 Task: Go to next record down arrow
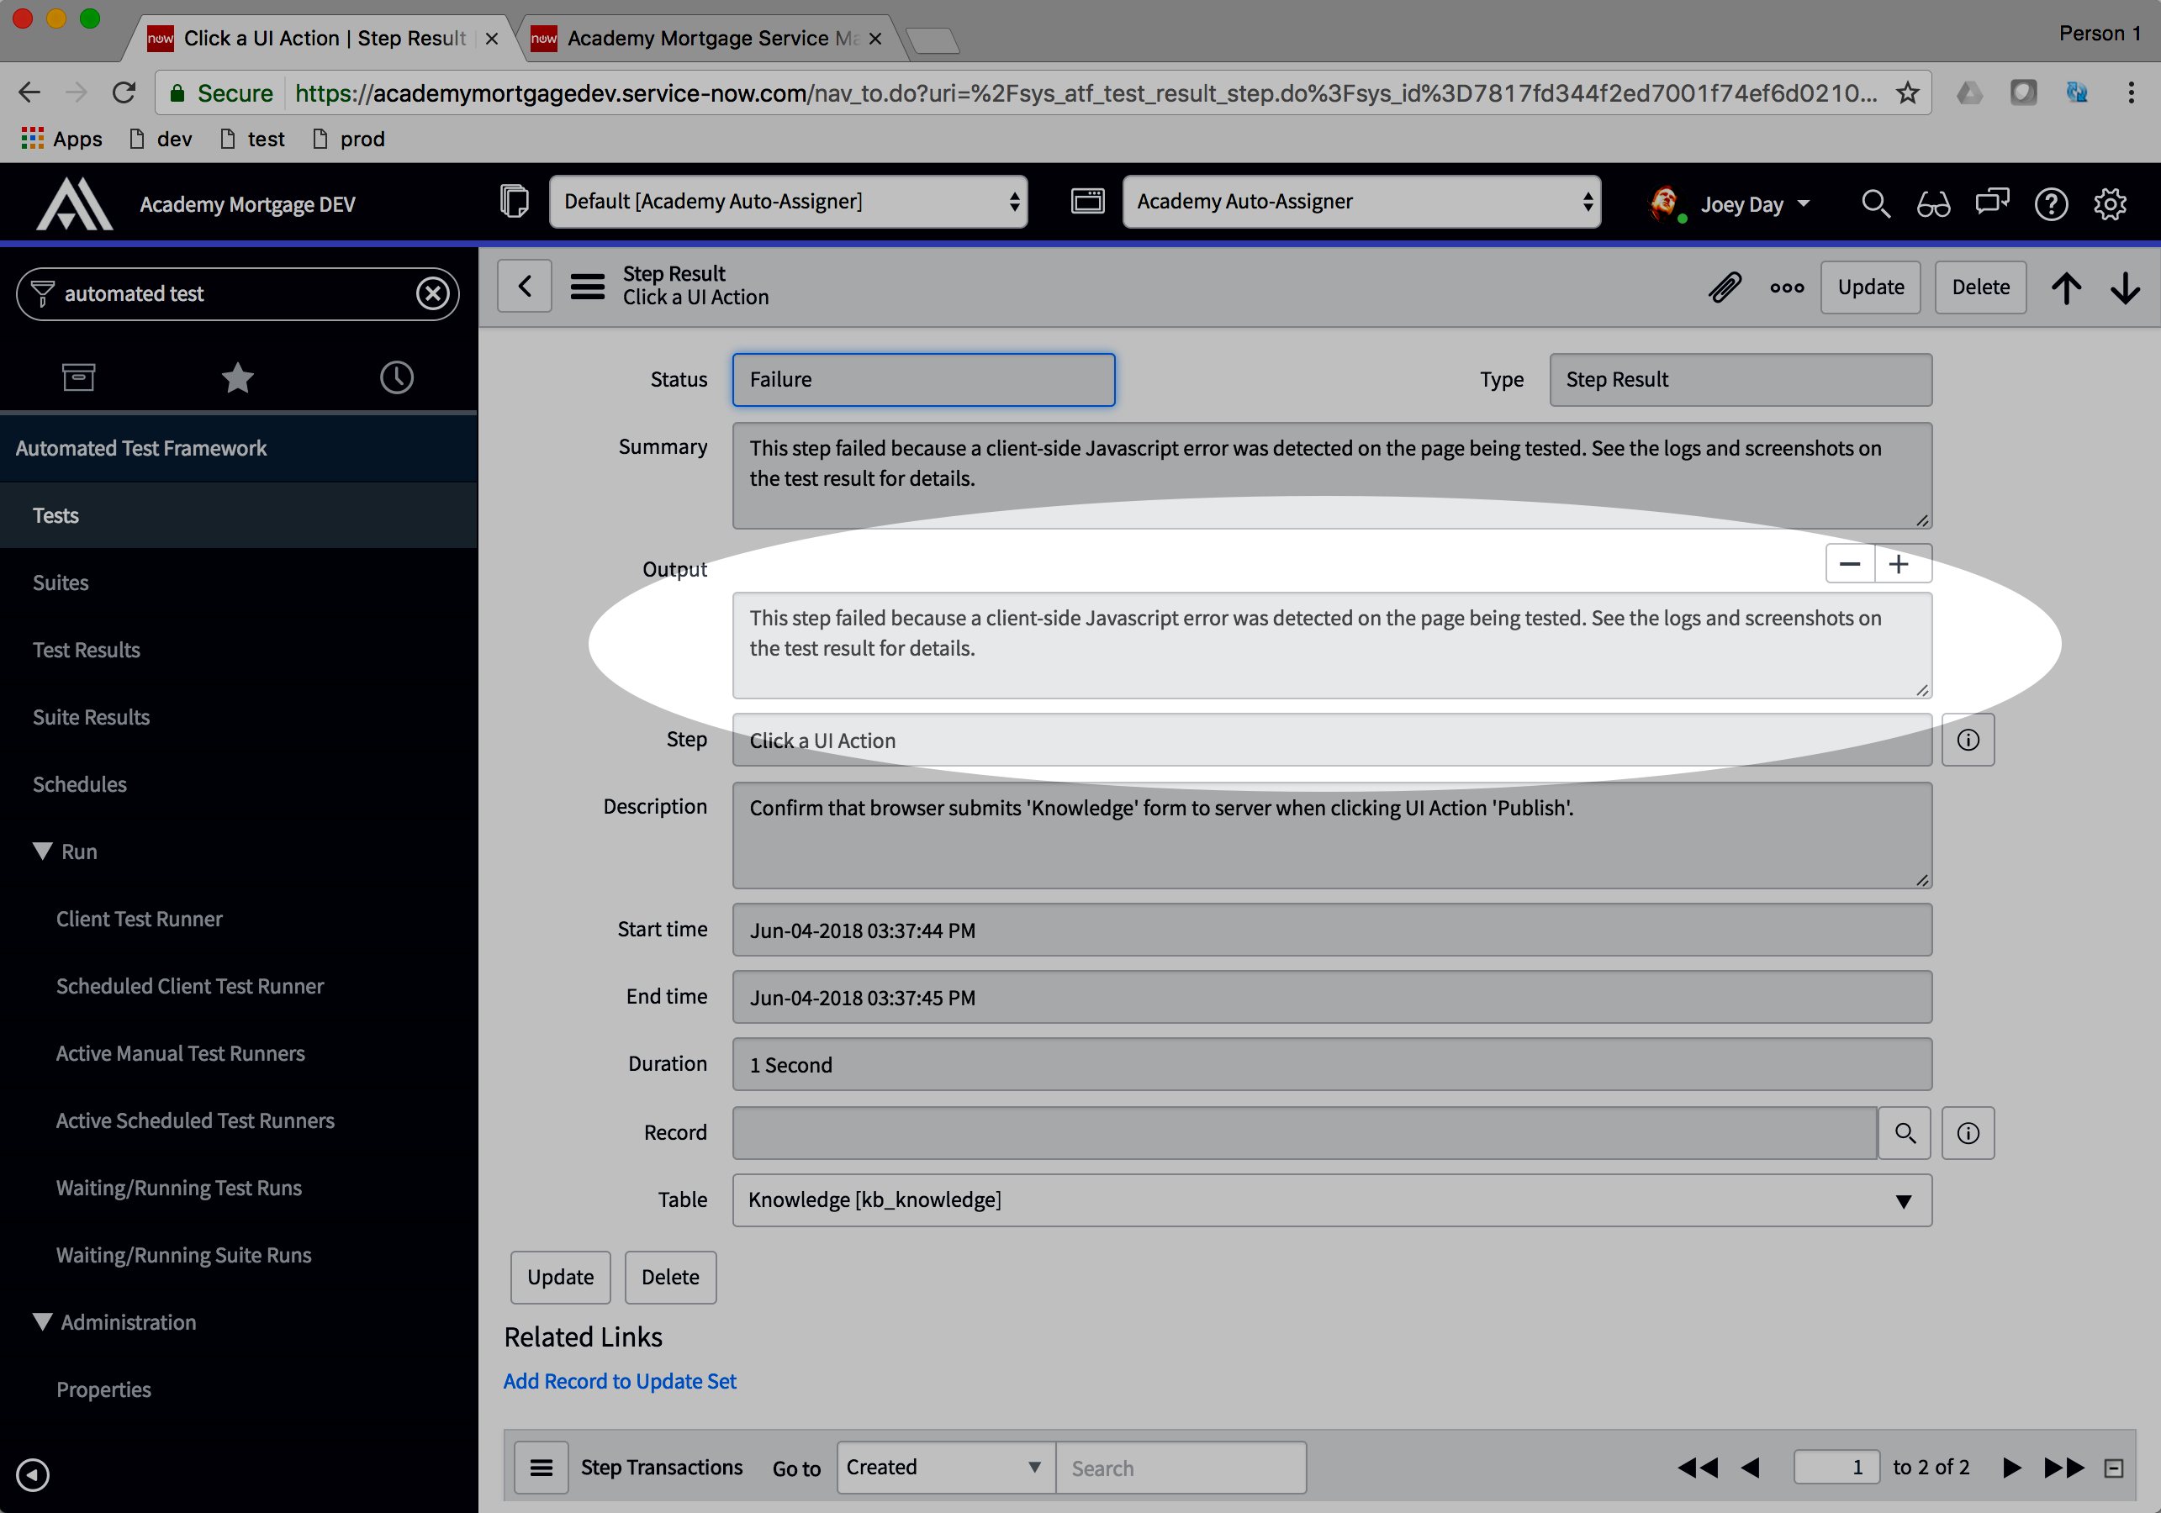[x=2125, y=287]
